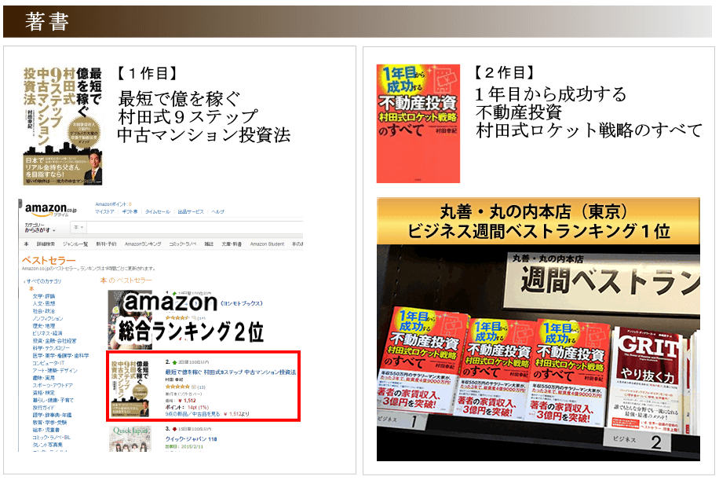This screenshot has height=484, width=719.
Task: Open the クイック・ジャパン 118 link
Action: pyautogui.click(x=192, y=439)
